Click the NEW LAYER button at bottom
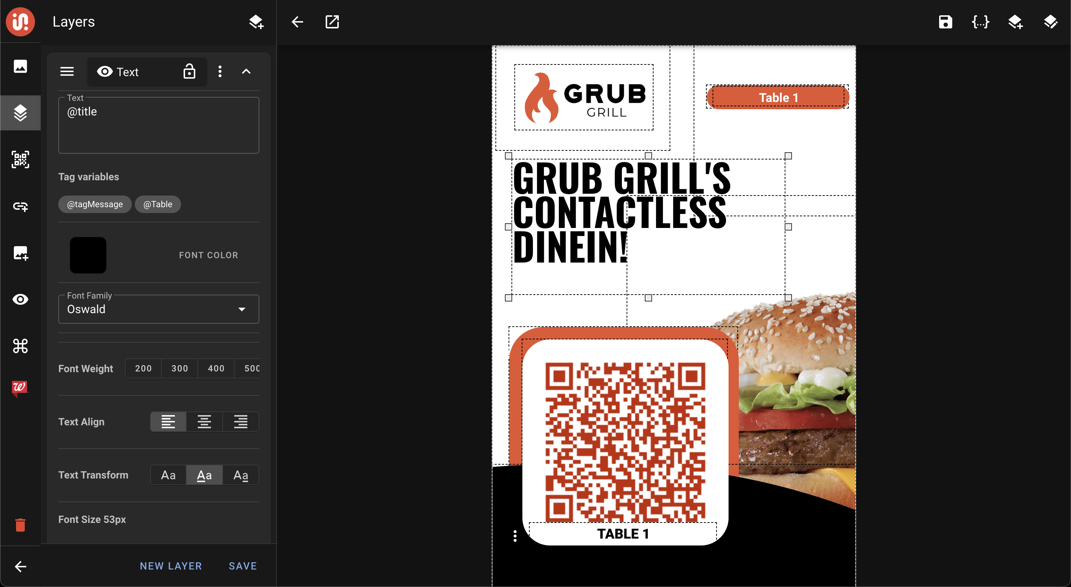Screen dimensions: 1071x587 tap(171, 566)
